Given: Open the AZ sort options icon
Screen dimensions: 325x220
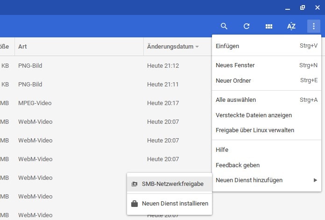Looking at the screenshot, I should [291, 26].
